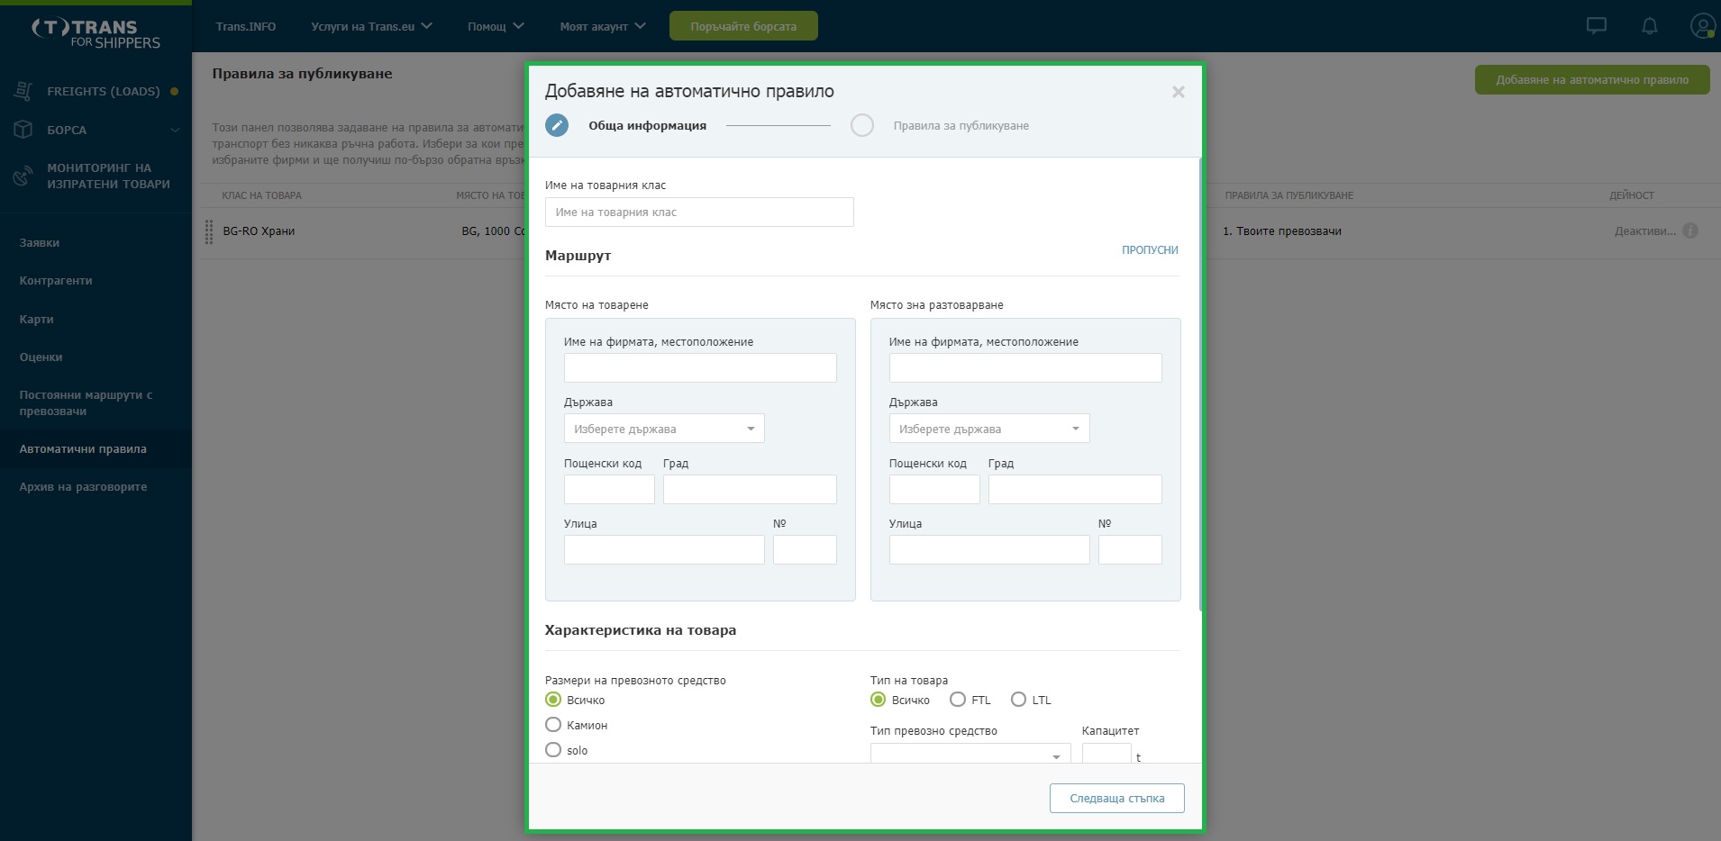Viewport: 1721px width, 841px height.
Task: Focus loading place № field
Action: [805, 549]
